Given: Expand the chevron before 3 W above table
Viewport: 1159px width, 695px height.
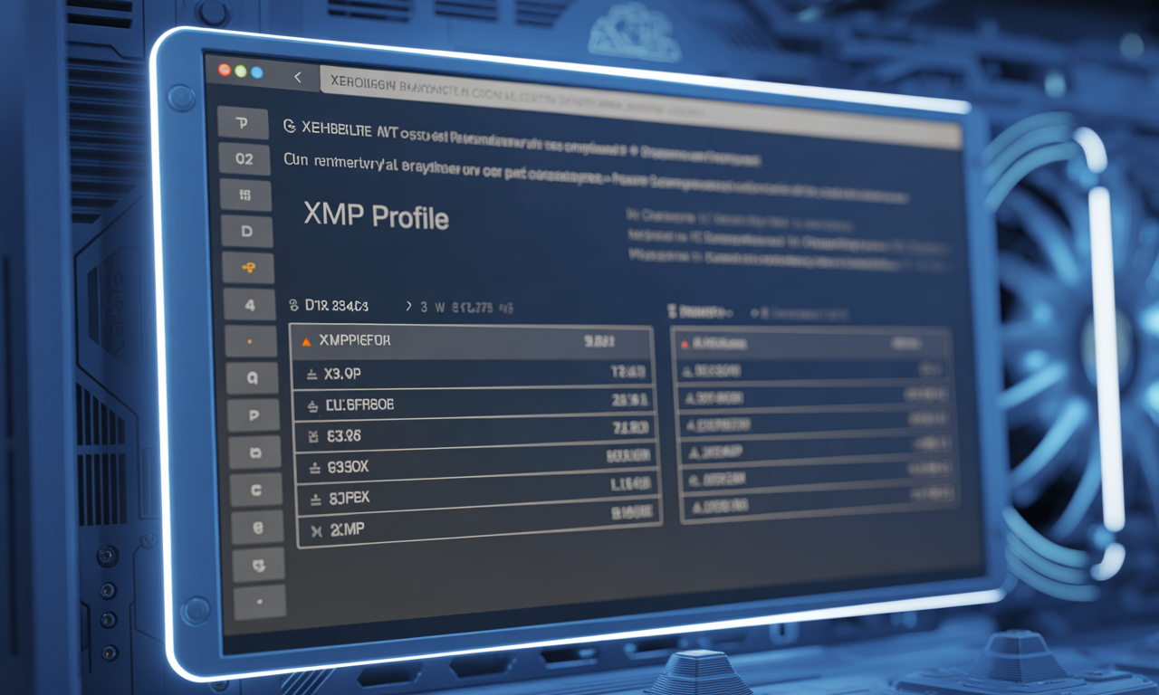Looking at the screenshot, I should coord(408,307).
